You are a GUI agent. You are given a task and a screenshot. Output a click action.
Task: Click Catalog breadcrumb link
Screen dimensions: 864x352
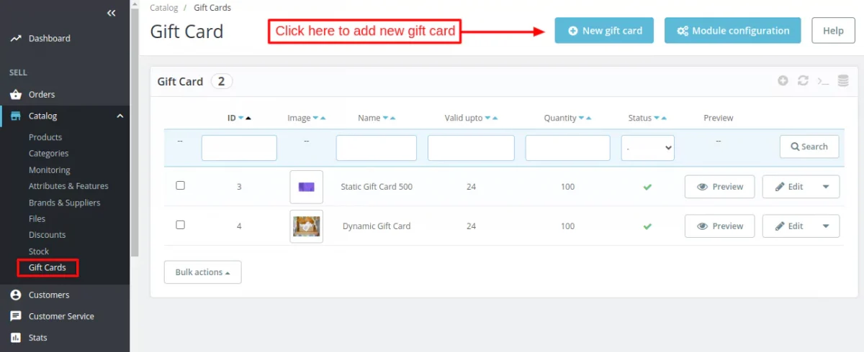[164, 8]
